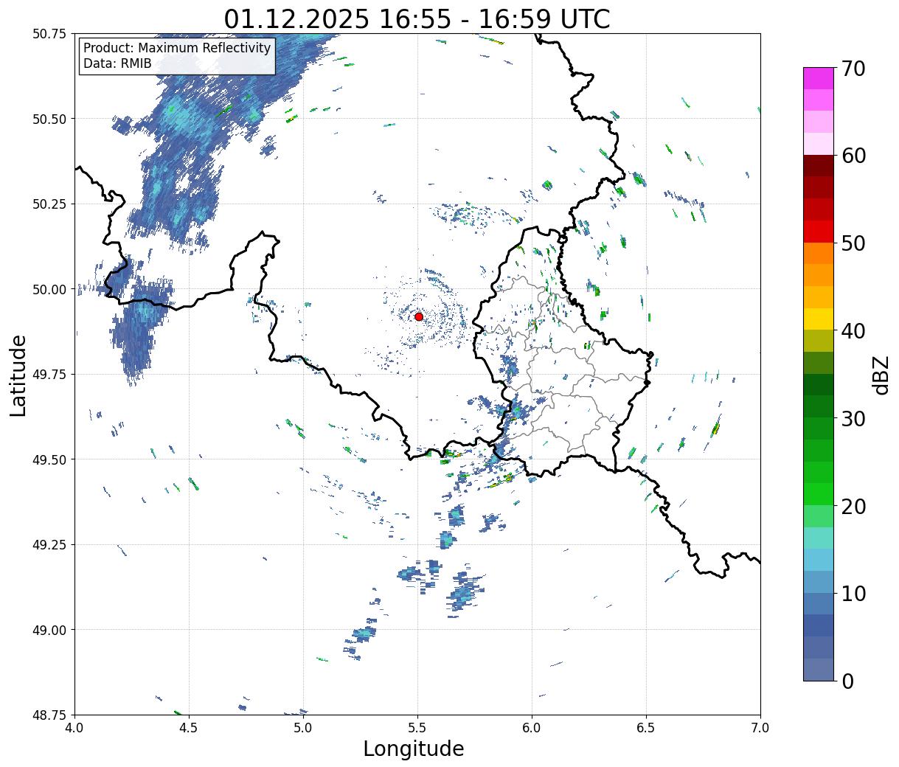The height and width of the screenshot is (767, 899).
Task: Click the dBZ colorbar label
Action: (x=881, y=375)
